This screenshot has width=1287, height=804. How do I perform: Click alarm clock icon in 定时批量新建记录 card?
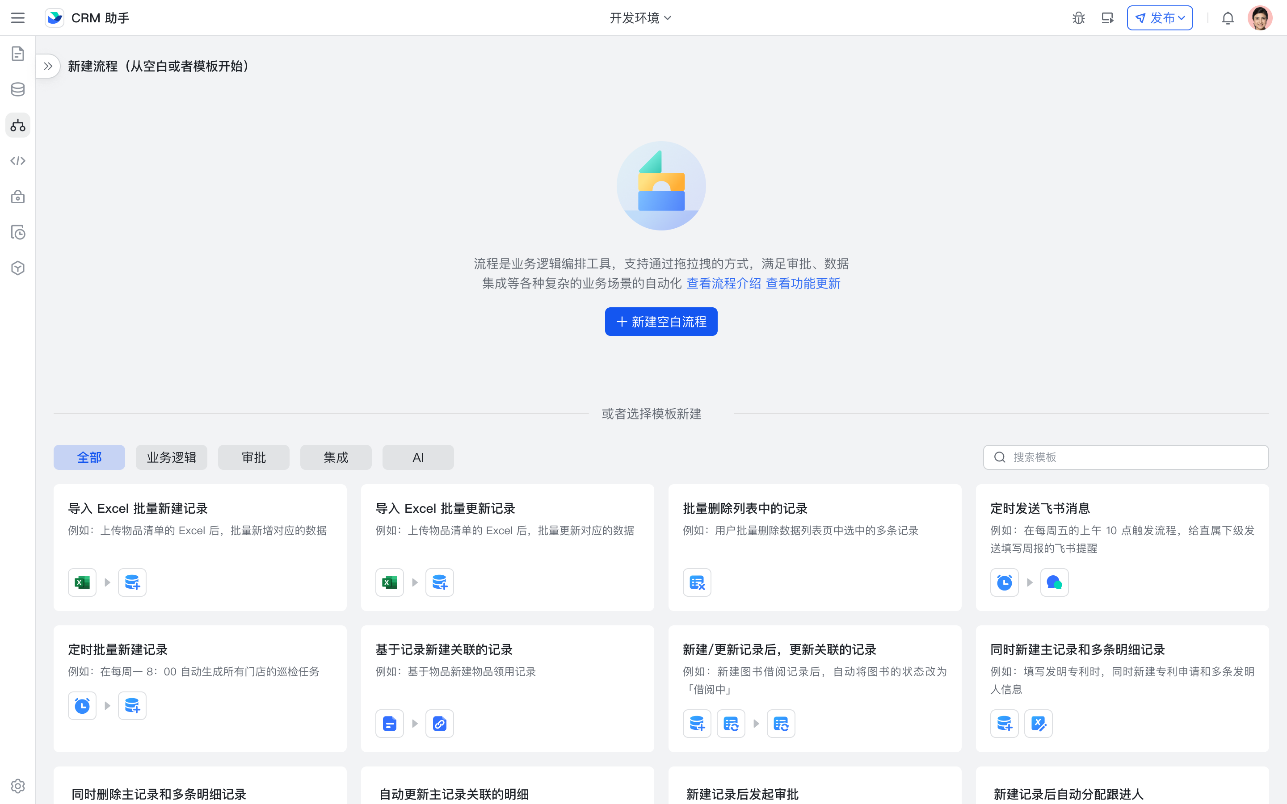click(x=82, y=706)
